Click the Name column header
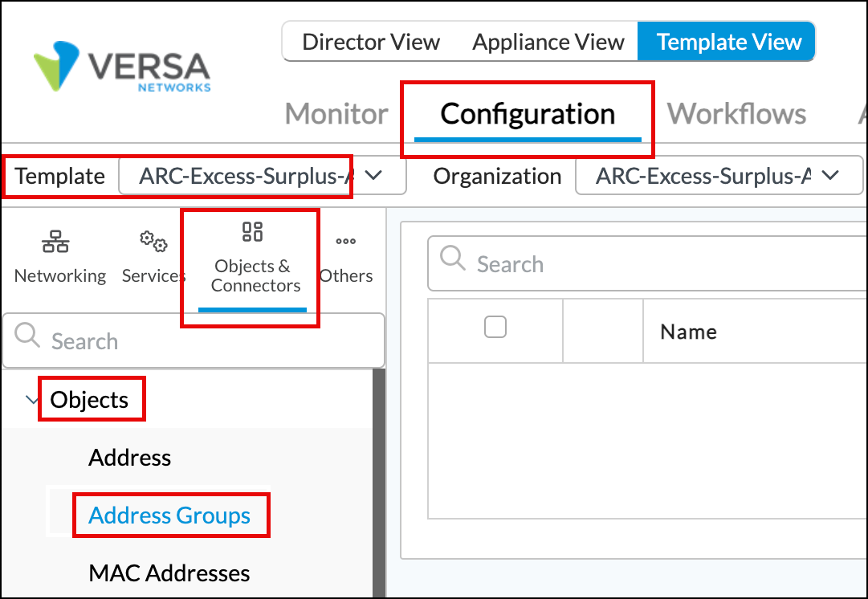This screenshot has width=868, height=599. (x=688, y=332)
